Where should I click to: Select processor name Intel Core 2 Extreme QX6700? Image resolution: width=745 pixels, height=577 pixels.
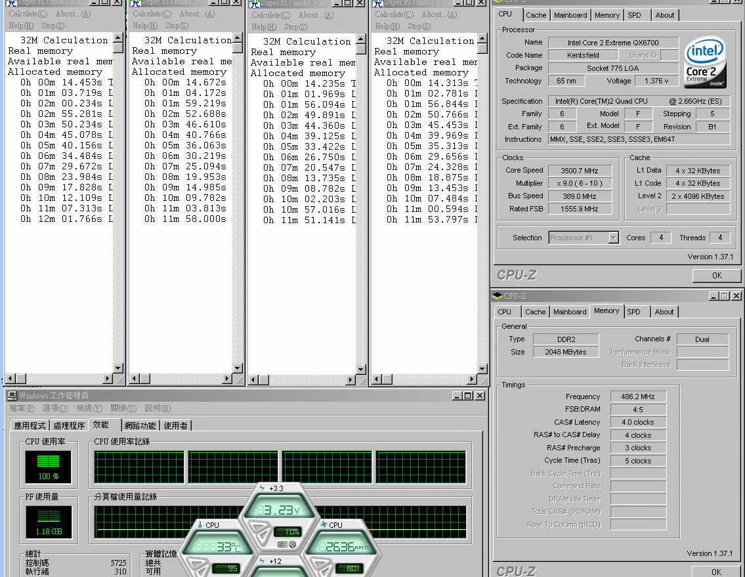pyautogui.click(x=613, y=43)
